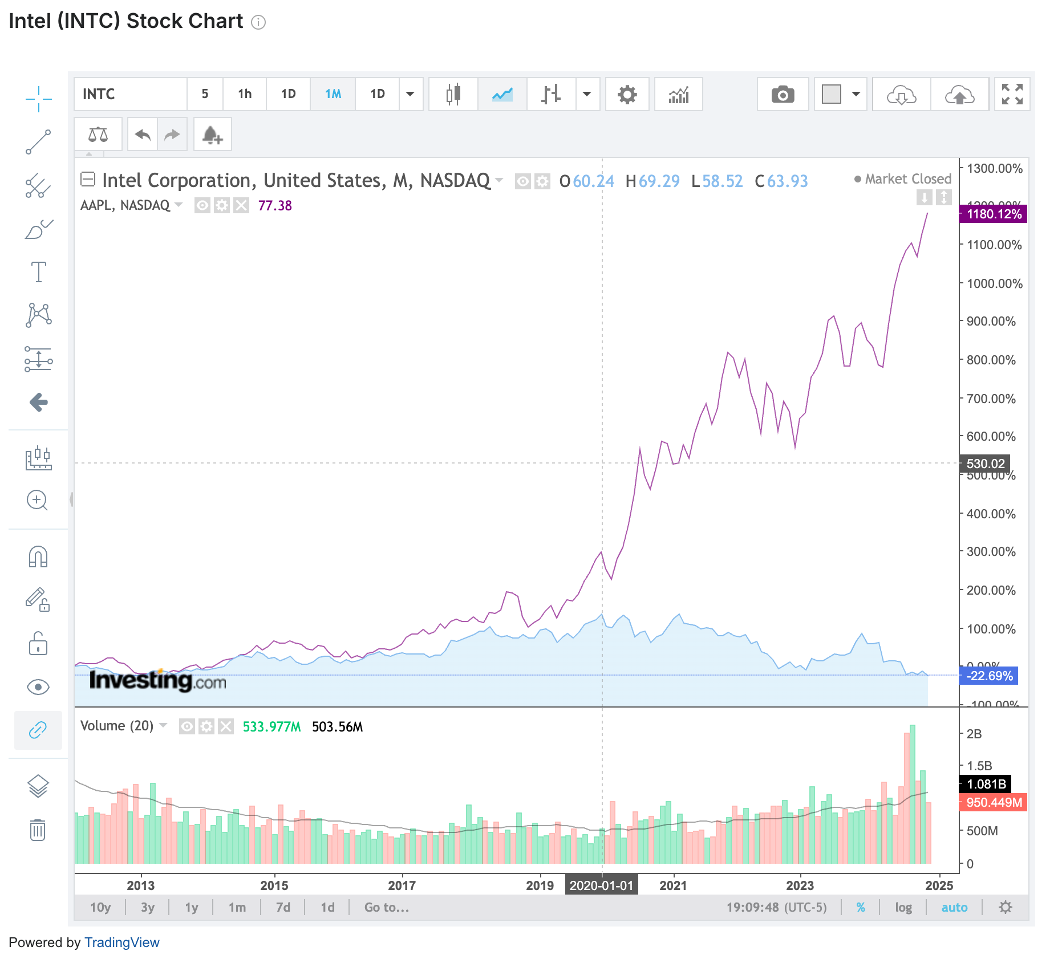Set the range to 10y

pos(100,907)
